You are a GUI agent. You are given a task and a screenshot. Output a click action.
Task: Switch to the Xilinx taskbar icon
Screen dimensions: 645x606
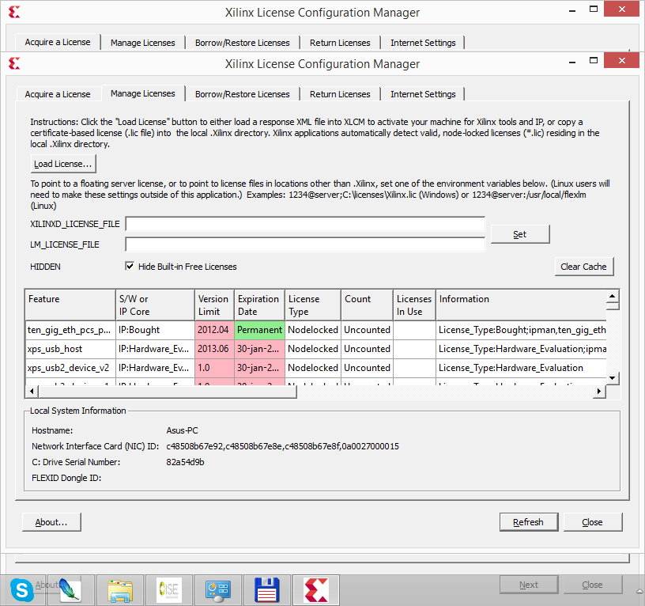tap(316, 590)
